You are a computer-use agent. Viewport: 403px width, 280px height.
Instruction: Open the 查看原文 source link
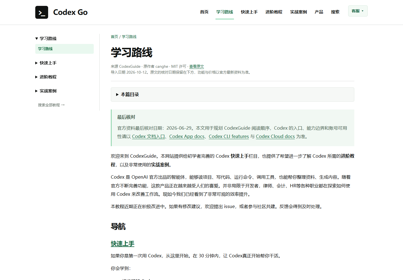(x=196, y=66)
